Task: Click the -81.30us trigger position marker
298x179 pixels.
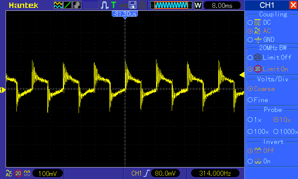Action: (x=125, y=15)
